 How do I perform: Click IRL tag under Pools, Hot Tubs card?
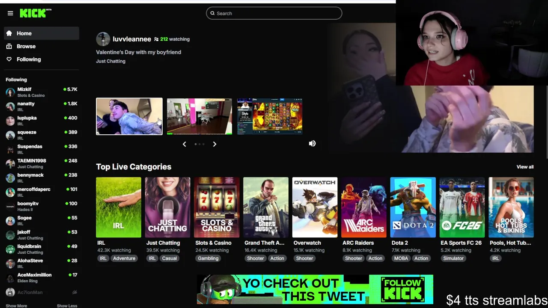[495, 258]
